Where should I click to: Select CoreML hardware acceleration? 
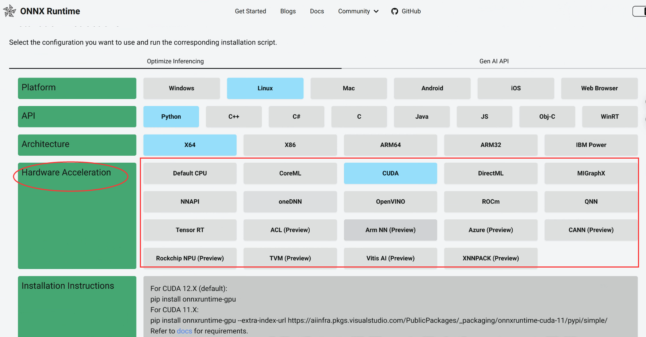pyautogui.click(x=290, y=173)
